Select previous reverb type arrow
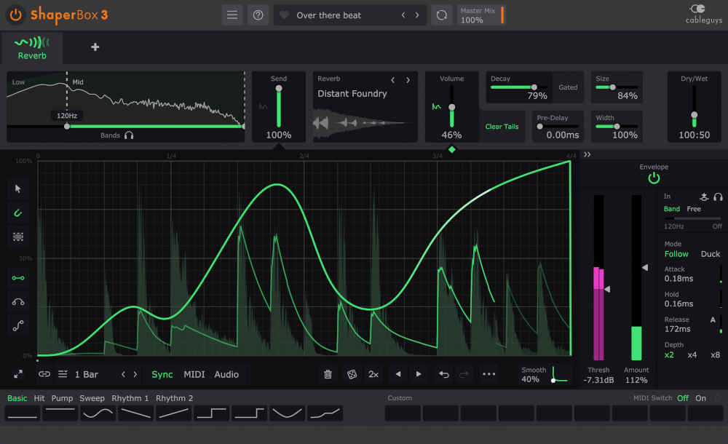This screenshot has height=444, width=728. click(393, 80)
